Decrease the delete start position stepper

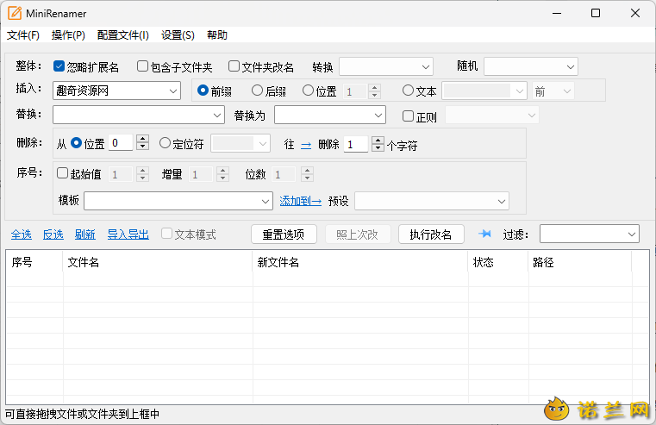pyautogui.click(x=142, y=147)
